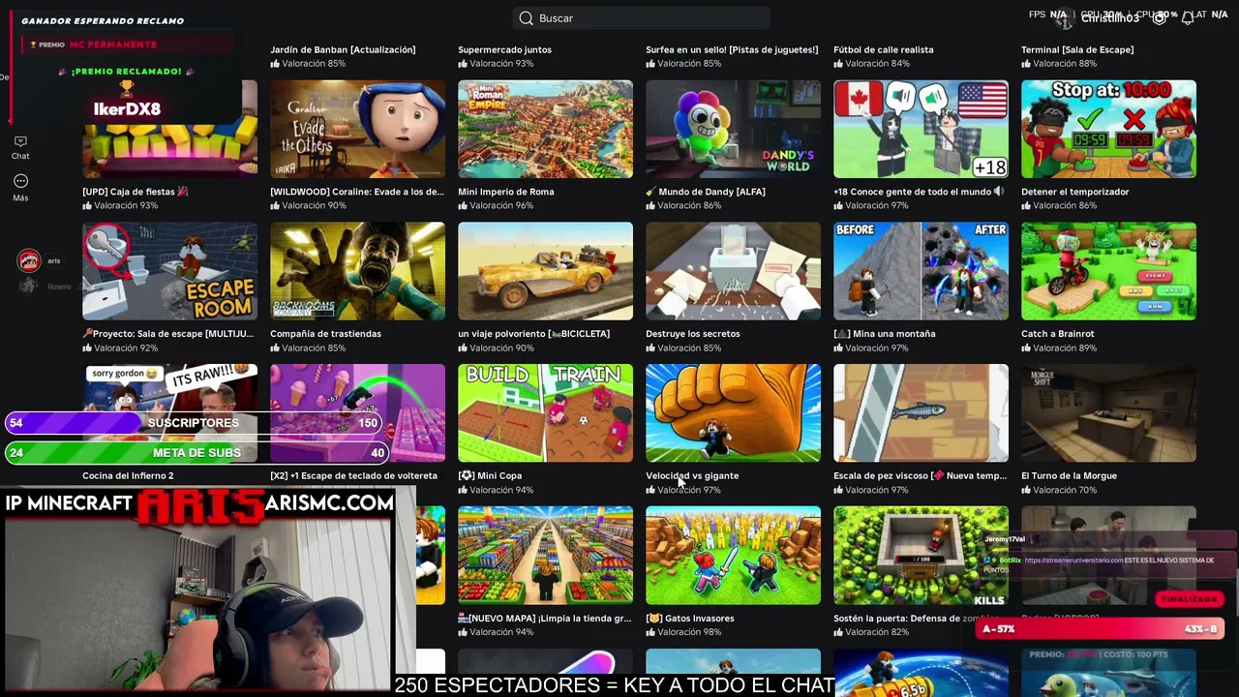Open the Mini Roman Empire thumbnail

point(546,130)
